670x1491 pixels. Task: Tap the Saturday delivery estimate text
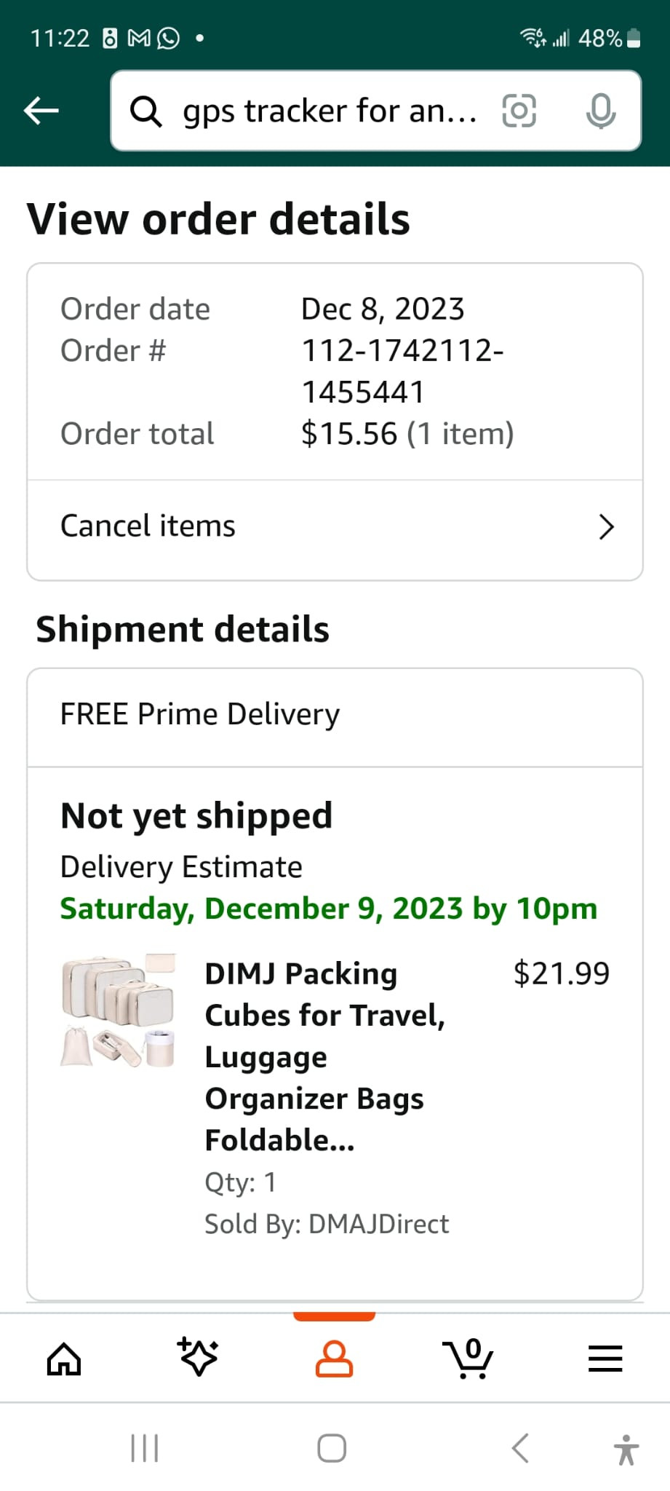click(328, 909)
